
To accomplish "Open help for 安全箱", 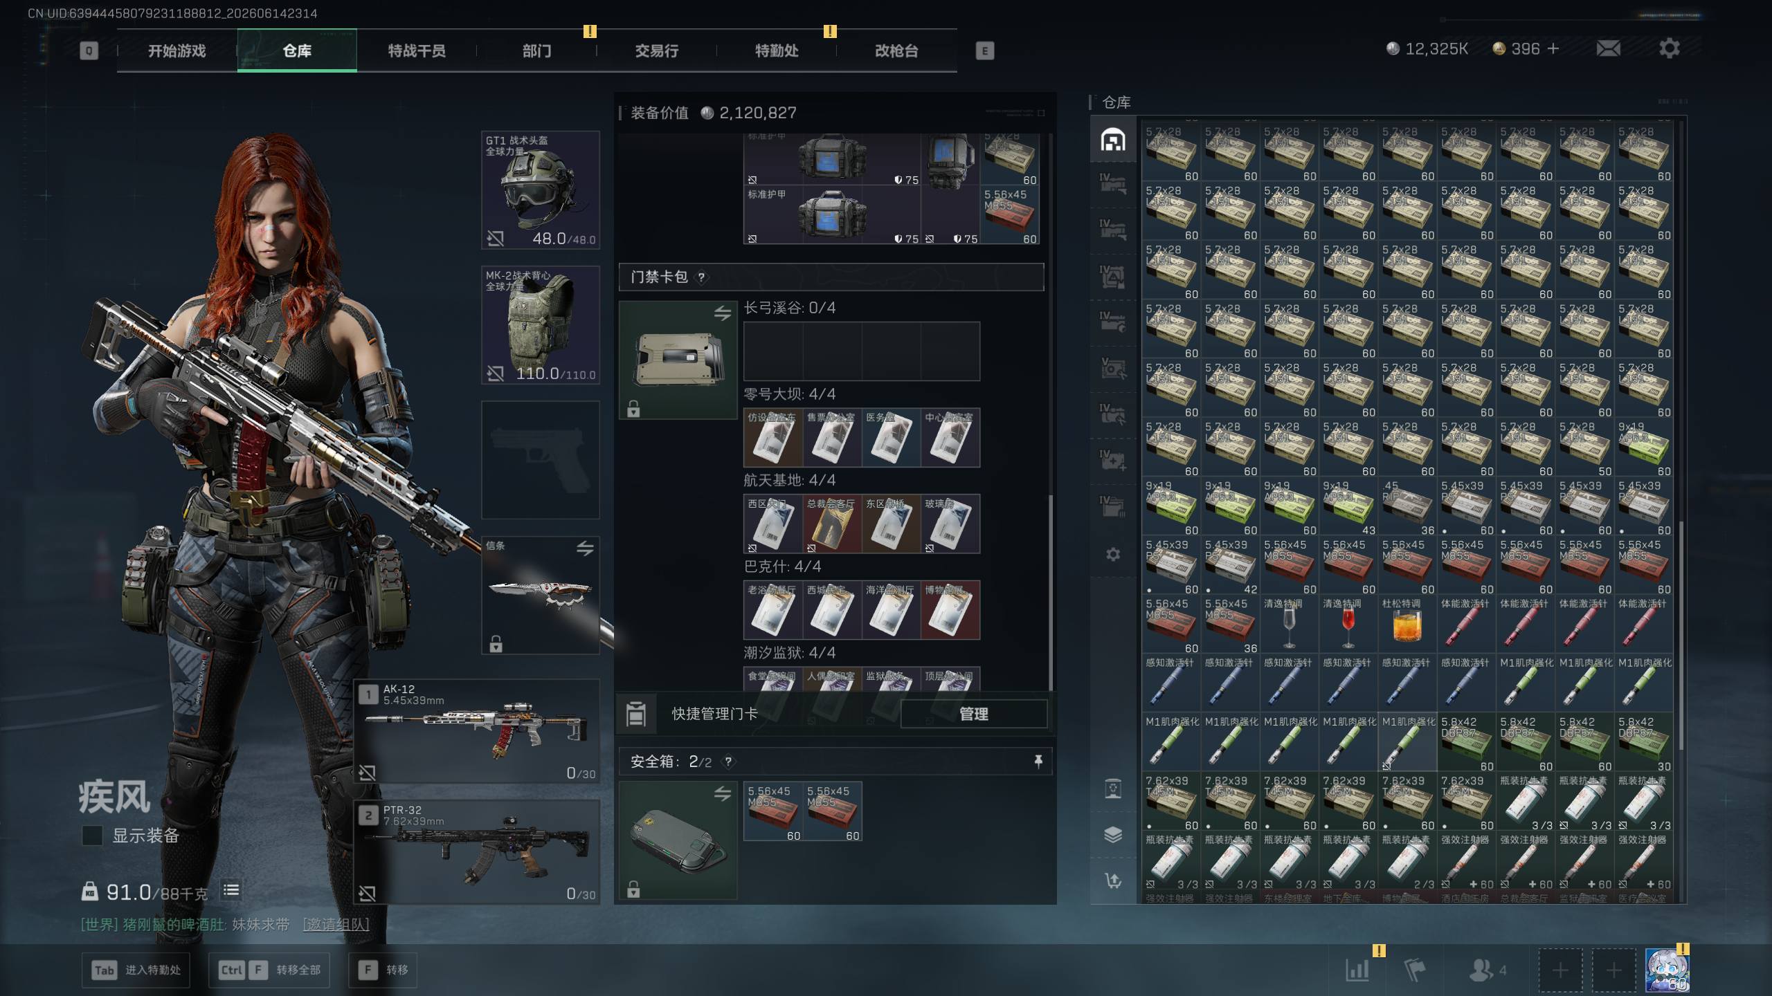I will tap(728, 762).
